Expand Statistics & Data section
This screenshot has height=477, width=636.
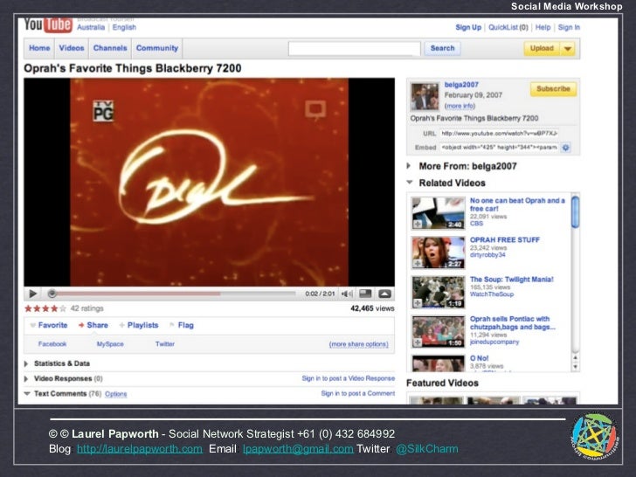(26, 363)
